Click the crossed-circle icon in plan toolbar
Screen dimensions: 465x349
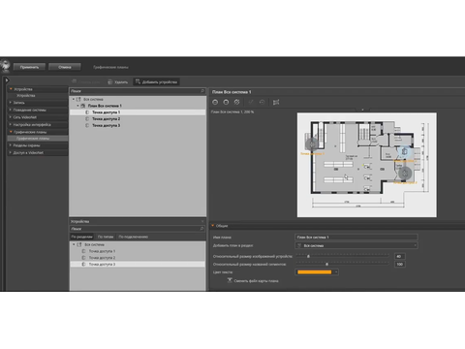tap(236, 102)
